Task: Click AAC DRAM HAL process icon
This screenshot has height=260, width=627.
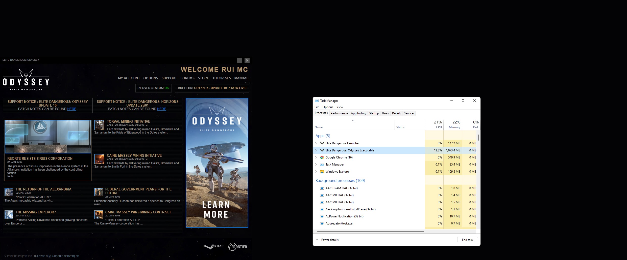Action: pos(322,188)
